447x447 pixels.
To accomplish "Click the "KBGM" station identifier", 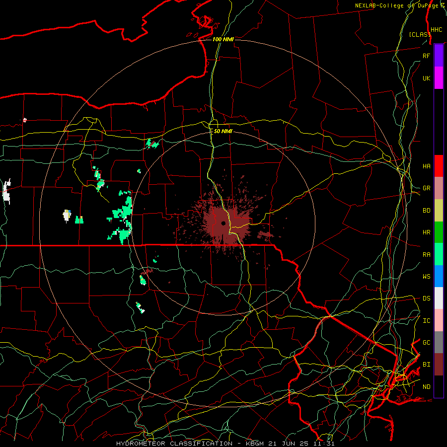I will (x=255, y=444).
